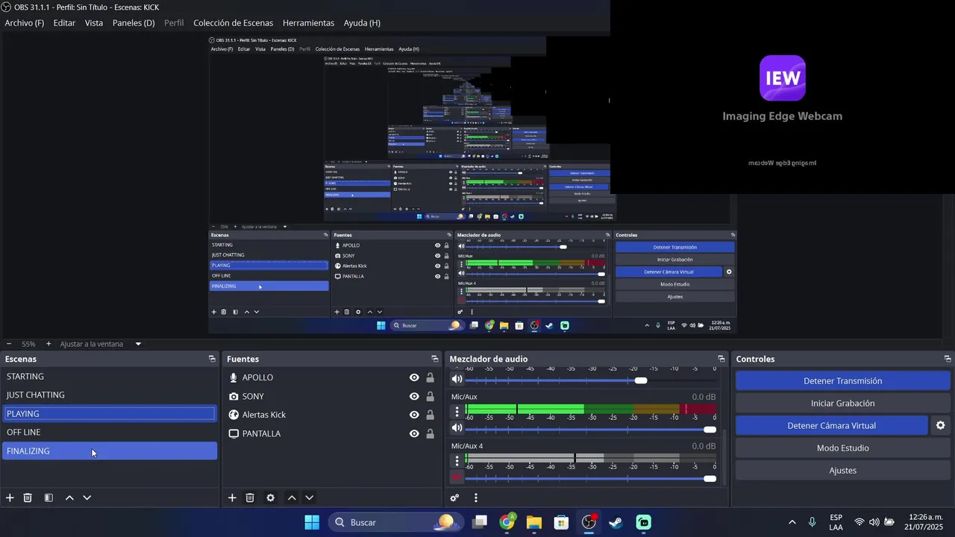Open the Editar menu
The image size is (955, 537).
(x=64, y=23)
